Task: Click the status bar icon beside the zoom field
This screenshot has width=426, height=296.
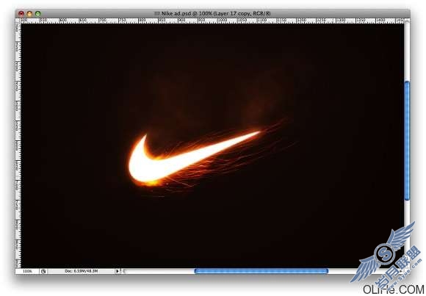Action: [43, 271]
